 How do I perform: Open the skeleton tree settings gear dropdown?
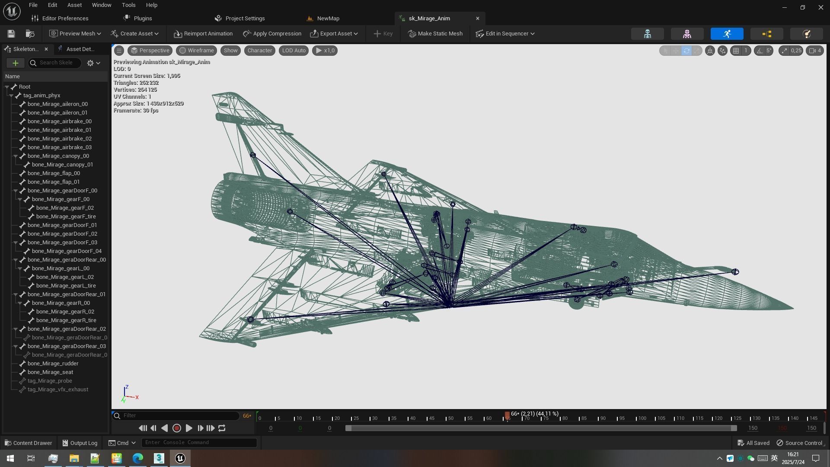click(93, 63)
